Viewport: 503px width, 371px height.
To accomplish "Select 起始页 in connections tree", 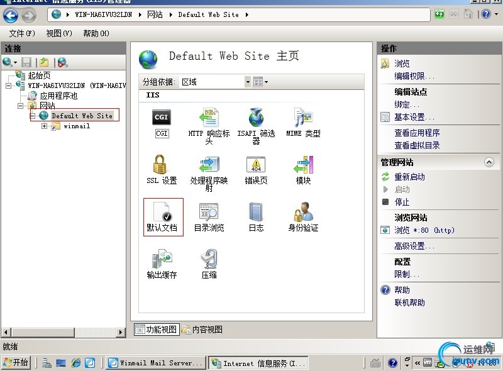I will pos(39,75).
